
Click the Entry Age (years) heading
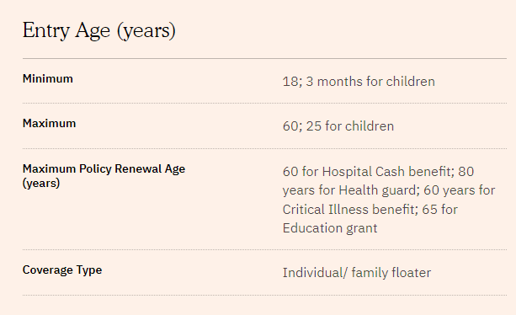pyautogui.click(x=99, y=30)
